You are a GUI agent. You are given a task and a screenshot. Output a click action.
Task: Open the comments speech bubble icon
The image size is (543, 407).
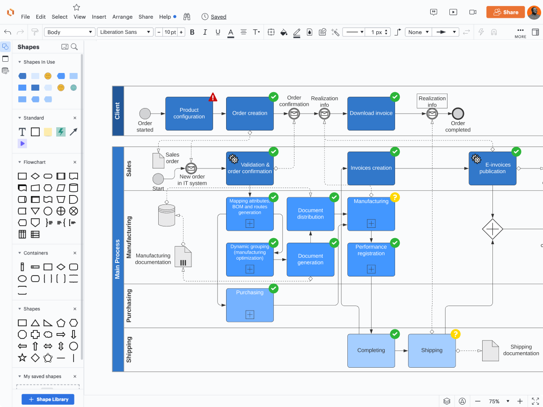coord(434,12)
